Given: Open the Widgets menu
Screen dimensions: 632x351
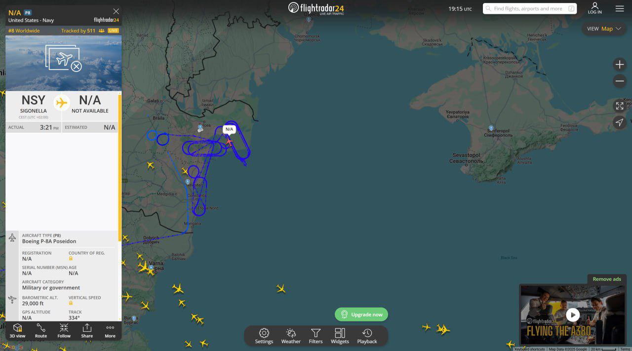Looking at the screenshot, I should click(x=340, y=336).
